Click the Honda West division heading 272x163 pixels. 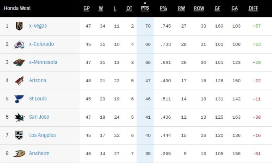point(18,8)
